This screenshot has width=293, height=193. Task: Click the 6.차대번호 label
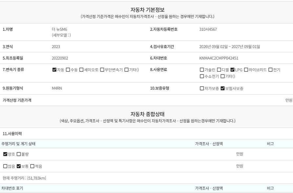point(159,58)
